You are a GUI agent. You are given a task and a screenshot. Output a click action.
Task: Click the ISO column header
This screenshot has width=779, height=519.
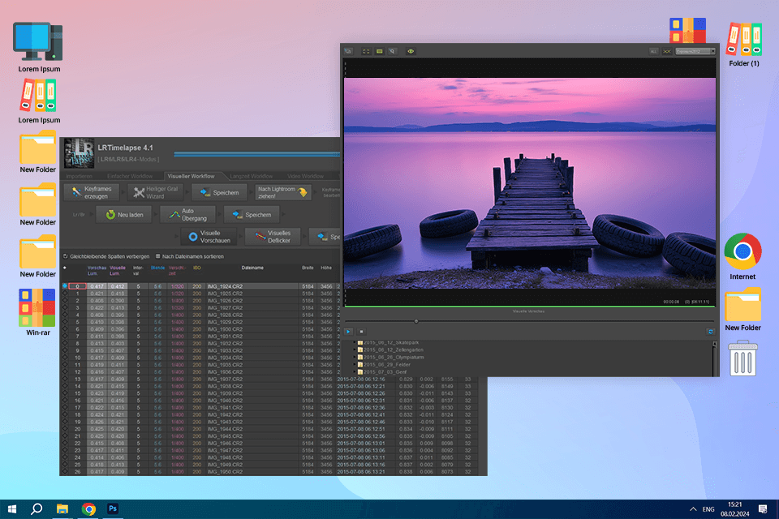196,268
